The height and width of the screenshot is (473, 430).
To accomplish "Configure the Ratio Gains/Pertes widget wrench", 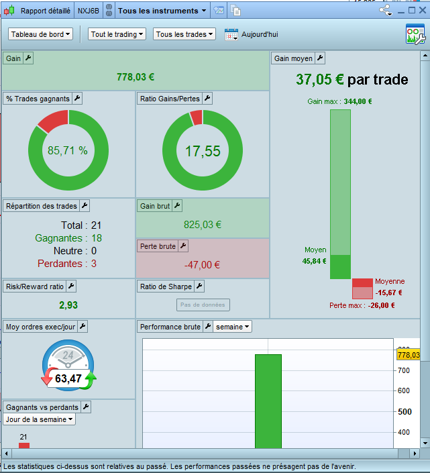I will tap(207, 99).
